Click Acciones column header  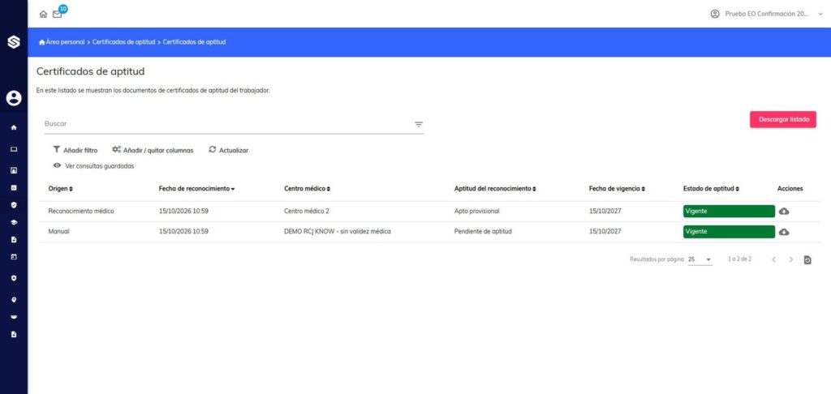point(790,189)
